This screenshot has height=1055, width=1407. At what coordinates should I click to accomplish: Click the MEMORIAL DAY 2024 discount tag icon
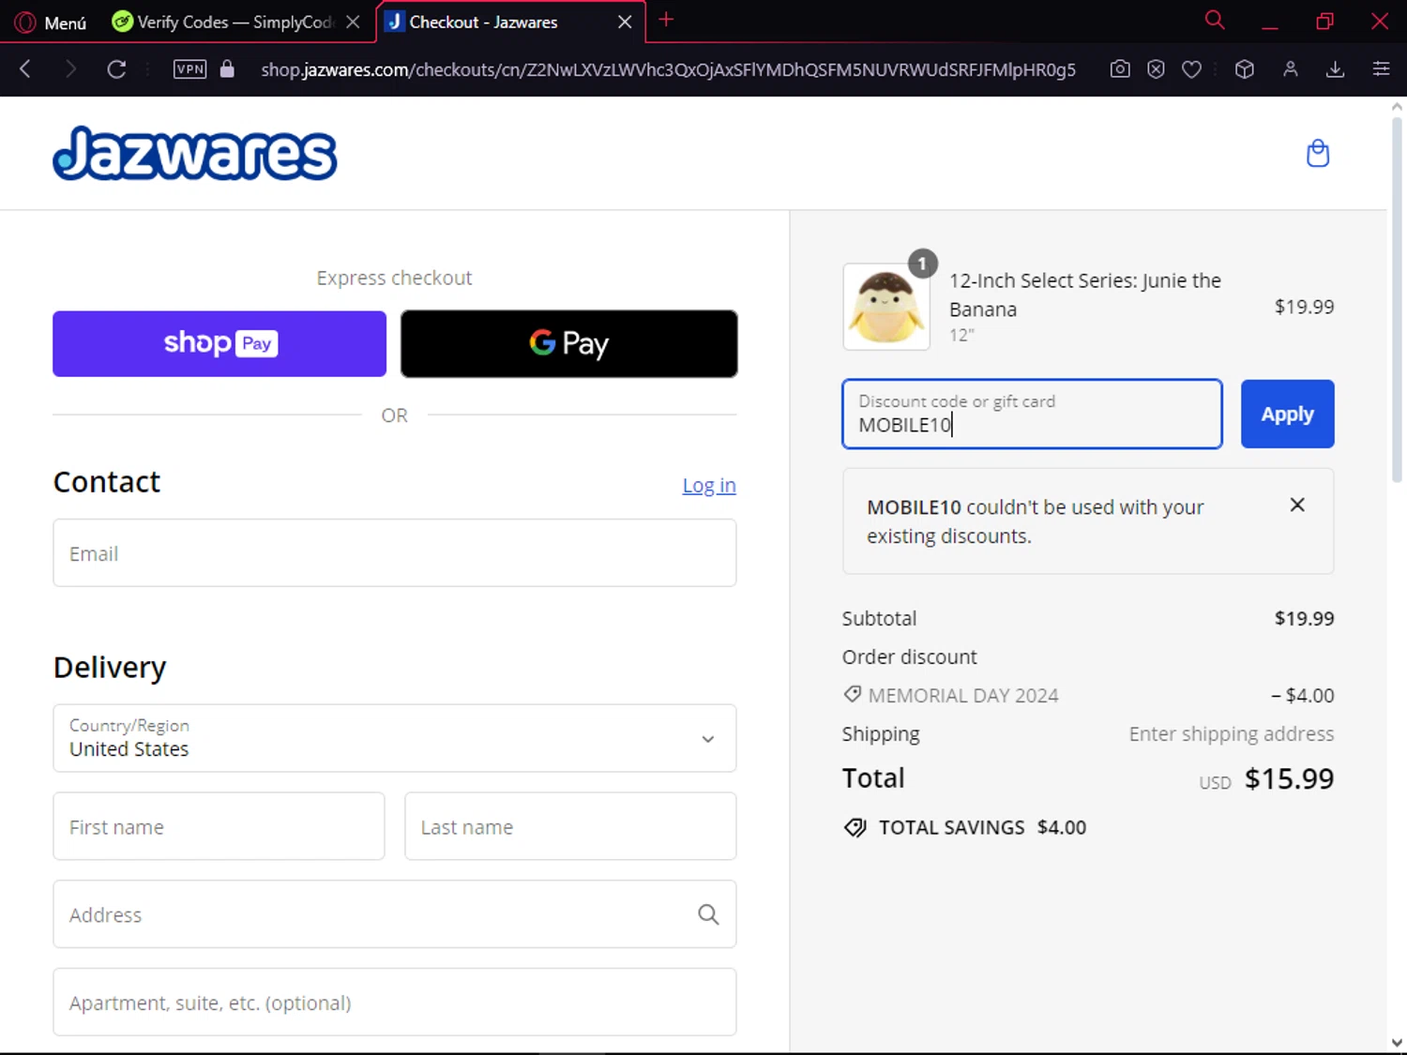pos(852,694)
